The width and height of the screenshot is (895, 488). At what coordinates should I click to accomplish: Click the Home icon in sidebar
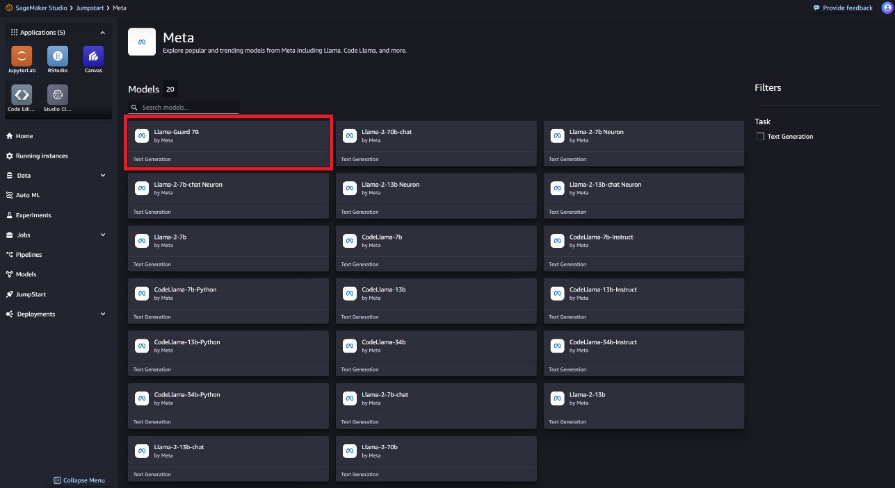pyautogui.click(x=10, y=136)
